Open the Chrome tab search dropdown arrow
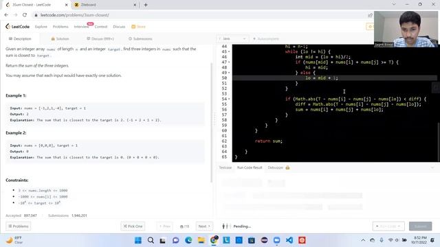 (x=394, y=5)
